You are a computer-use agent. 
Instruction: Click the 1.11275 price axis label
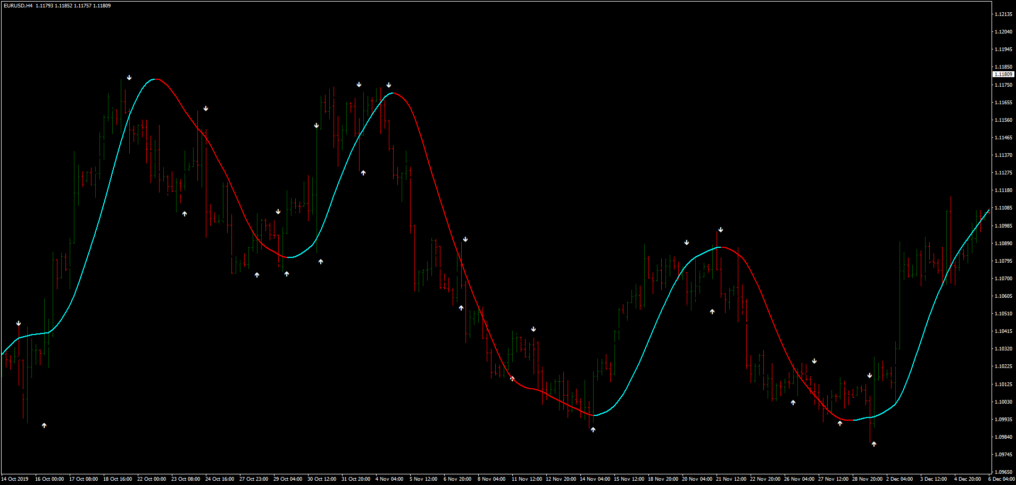tap(1003, 173)
